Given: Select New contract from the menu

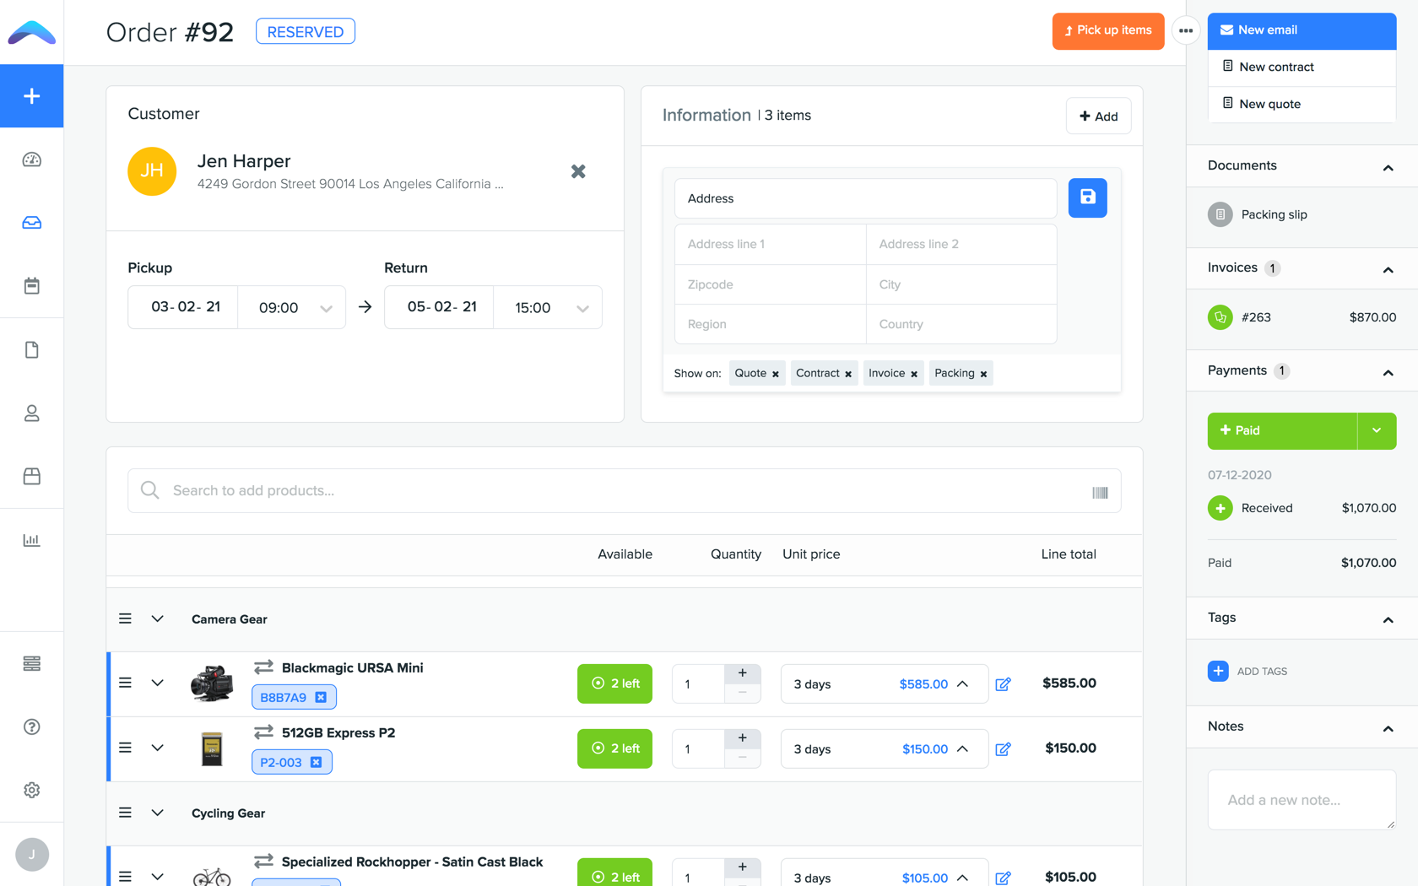Looking at the screenshot, I should 1275,67.
